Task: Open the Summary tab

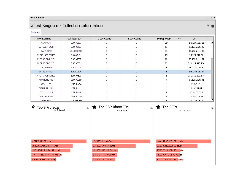Action: pyautogui.click(x=35, y=32)
